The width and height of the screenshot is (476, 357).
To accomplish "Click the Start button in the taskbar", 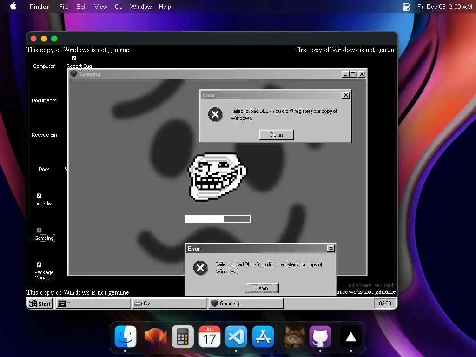I will [40, 304].
